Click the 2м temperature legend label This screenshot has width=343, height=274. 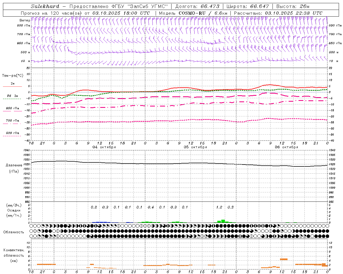[13, 84]
